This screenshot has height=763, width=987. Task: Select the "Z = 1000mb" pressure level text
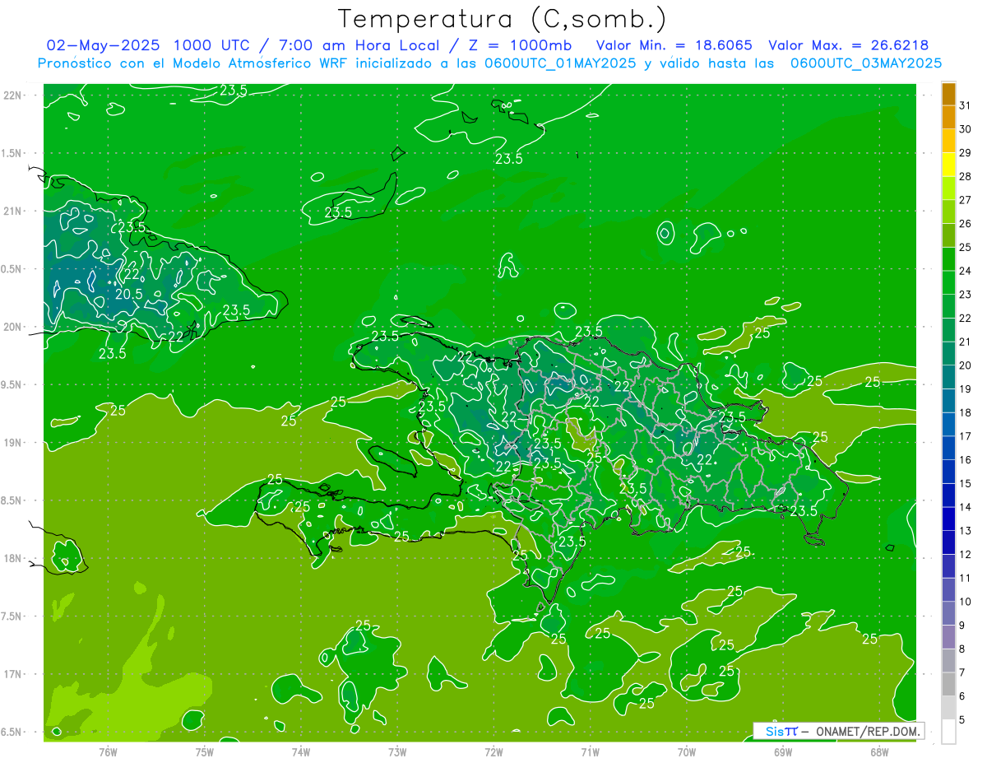(x=521, y=45)
